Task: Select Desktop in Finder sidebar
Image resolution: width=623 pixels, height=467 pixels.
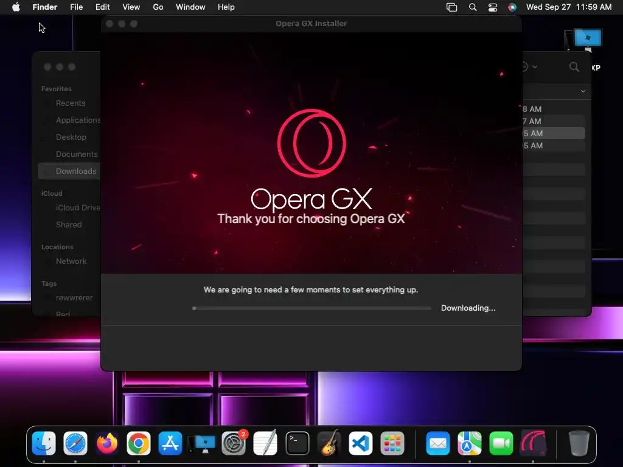Action: pyautogui.click(x=69, y=137)
